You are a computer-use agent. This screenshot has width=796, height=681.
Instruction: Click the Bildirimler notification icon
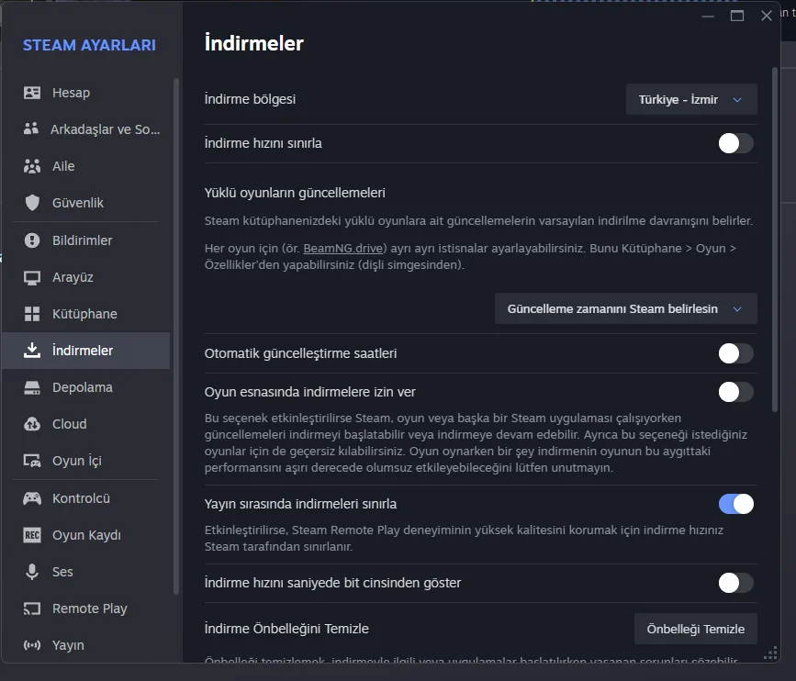pyautogui.click(x=32, y=240)
